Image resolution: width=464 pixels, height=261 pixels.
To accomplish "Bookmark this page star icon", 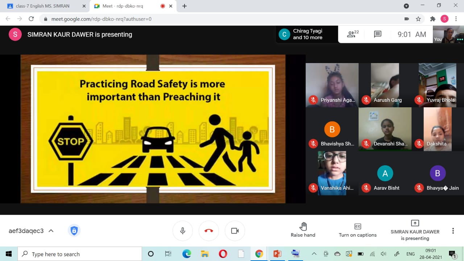I will [418, 19].
